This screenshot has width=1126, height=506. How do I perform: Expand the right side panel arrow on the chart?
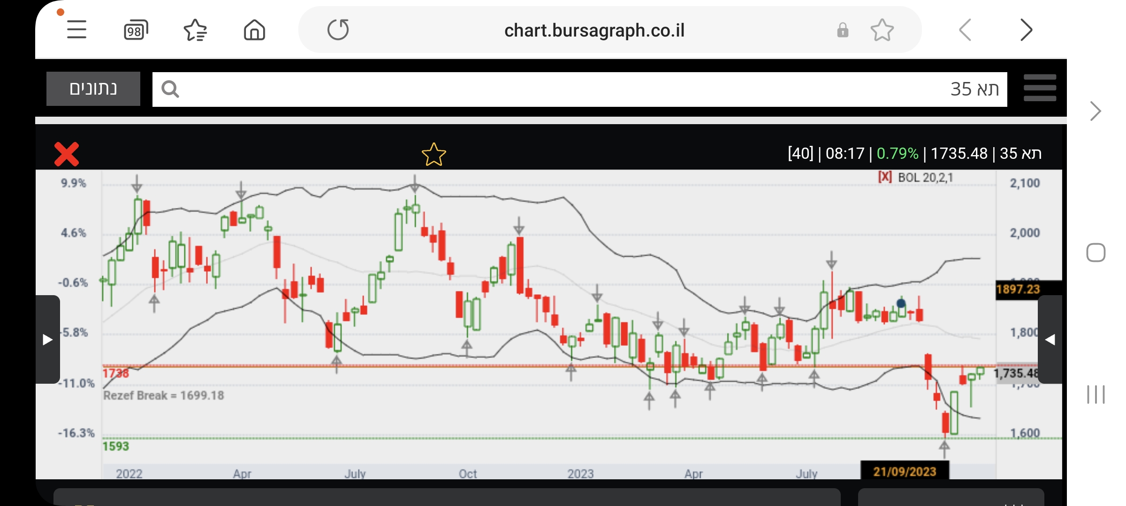(1050, 339)
